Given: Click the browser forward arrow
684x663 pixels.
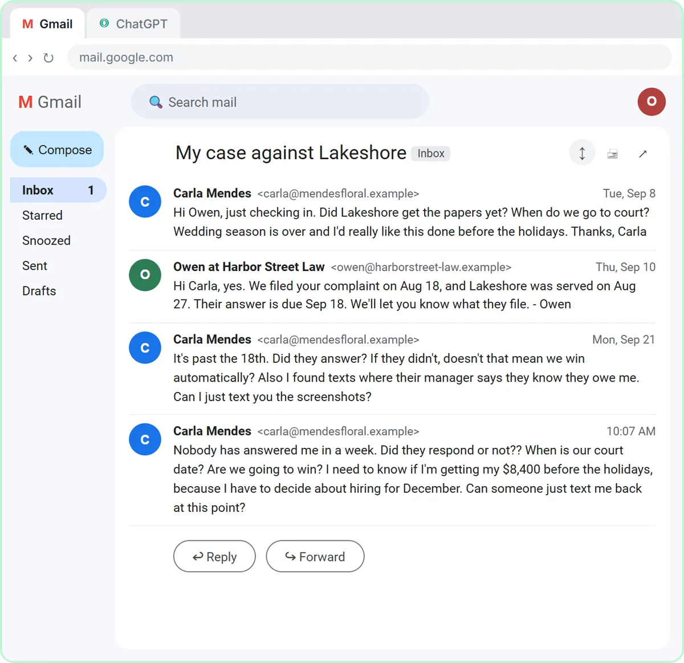Looking at the screenshot, I should click(x=30, y=58).
